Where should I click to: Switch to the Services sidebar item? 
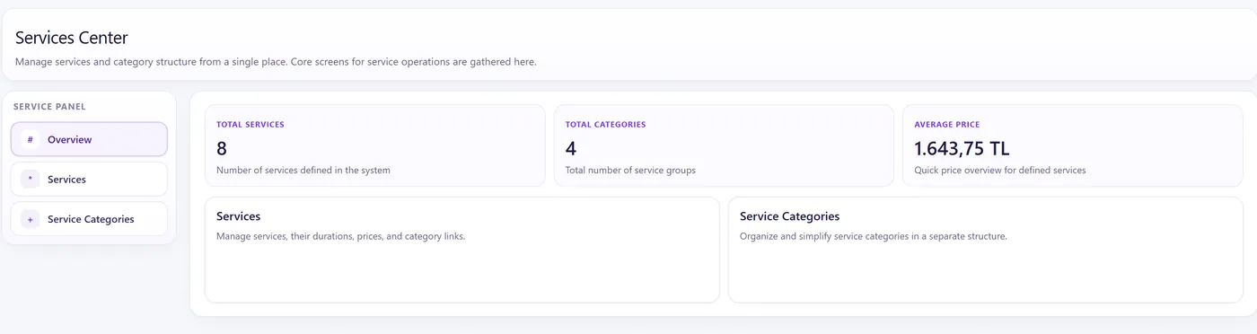click(89, 179)
